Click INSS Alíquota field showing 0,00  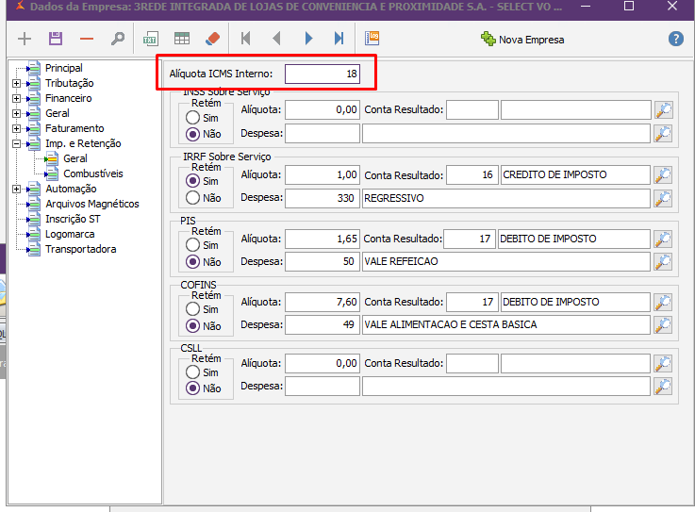[x=323, y=109]
